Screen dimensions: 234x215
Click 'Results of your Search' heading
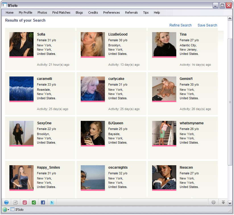[x=25, y=20]
